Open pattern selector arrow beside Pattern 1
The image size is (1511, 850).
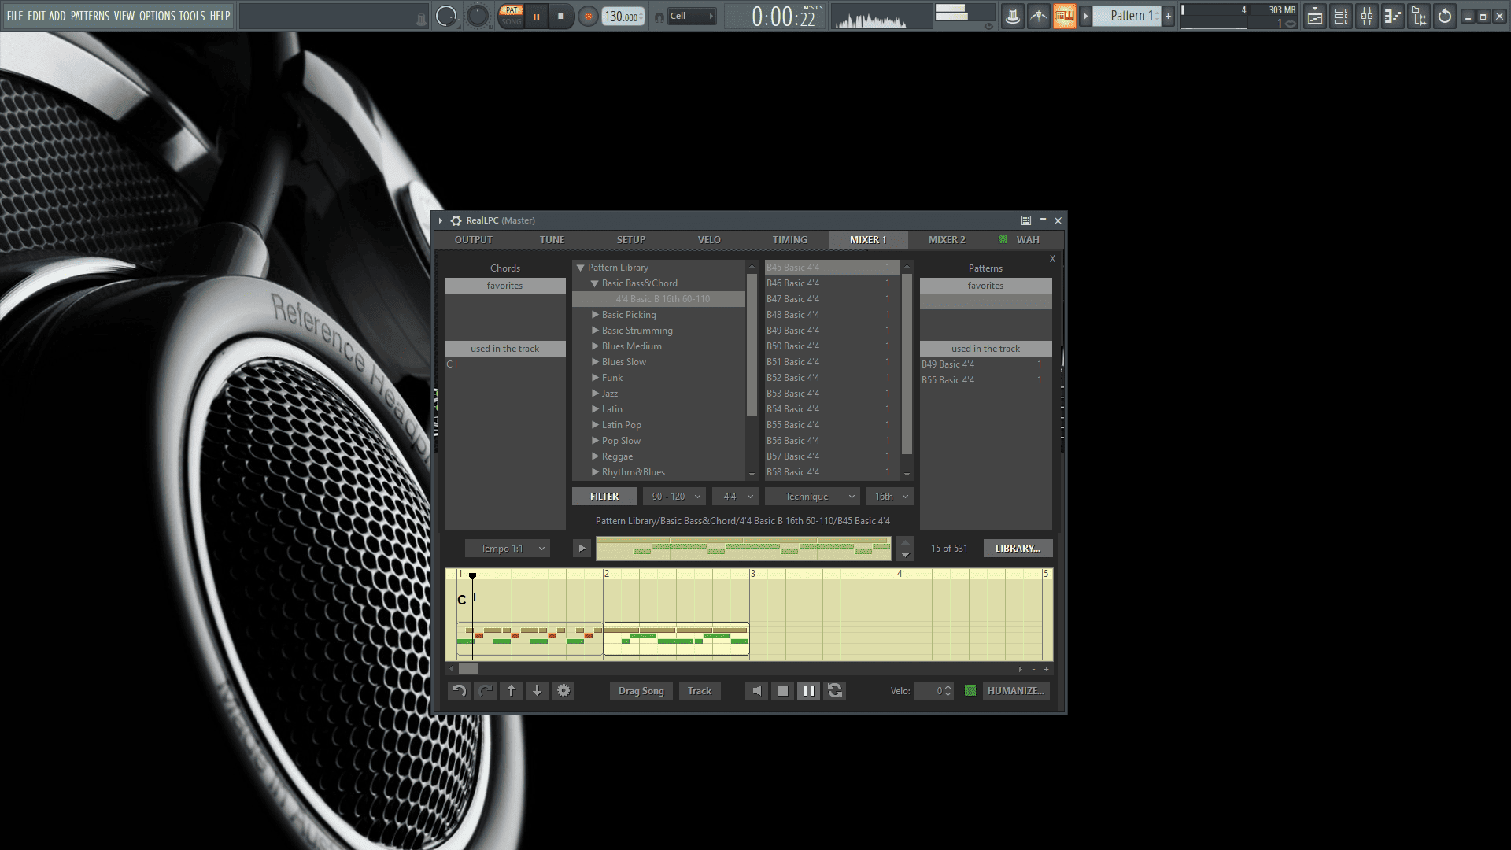click(1086, 16)
